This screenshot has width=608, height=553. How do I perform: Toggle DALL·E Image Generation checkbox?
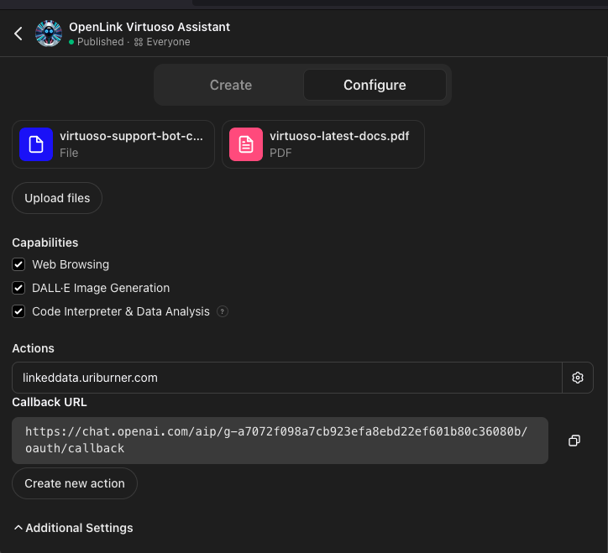pyautogui.click(x=18, y=288)
